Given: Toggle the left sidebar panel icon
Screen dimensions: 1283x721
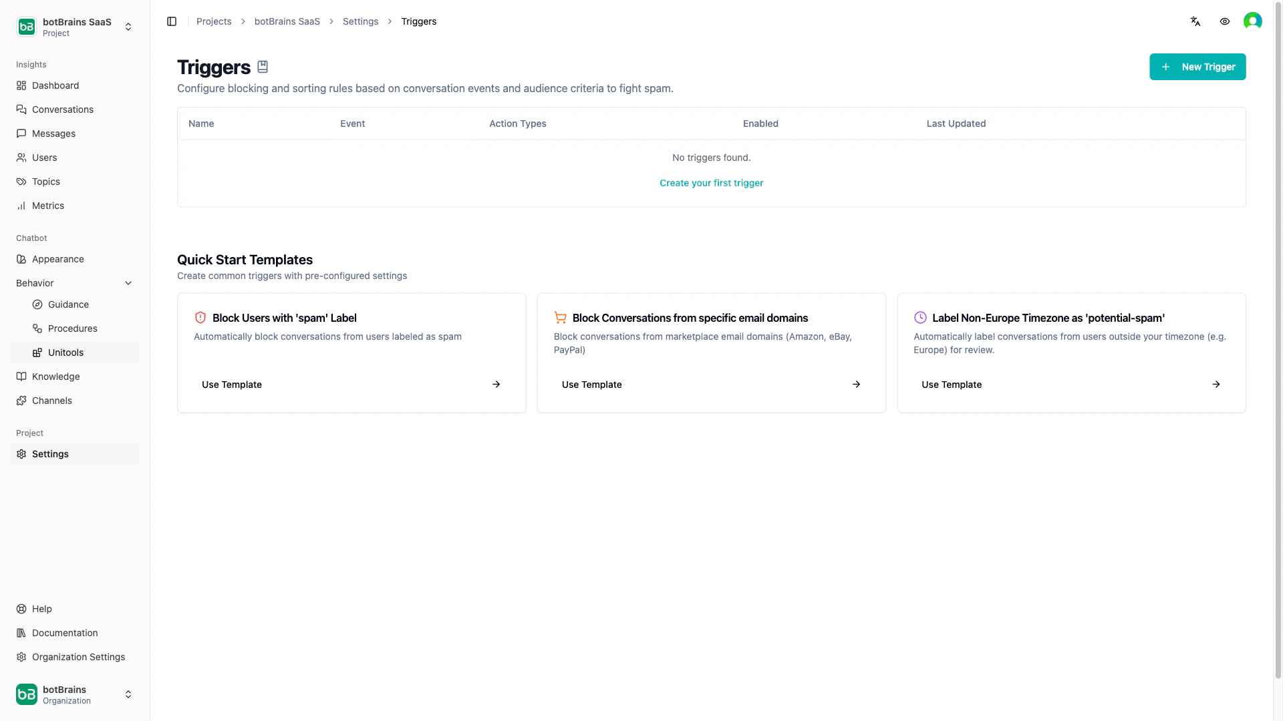Looking at the screenshot, I should (171, 21).
